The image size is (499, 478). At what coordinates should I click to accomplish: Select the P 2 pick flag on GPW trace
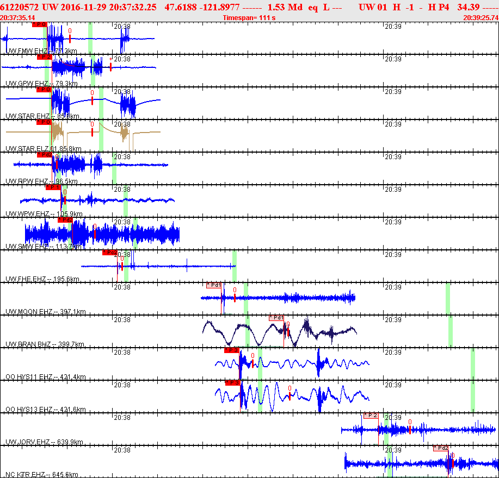(44, 57)
